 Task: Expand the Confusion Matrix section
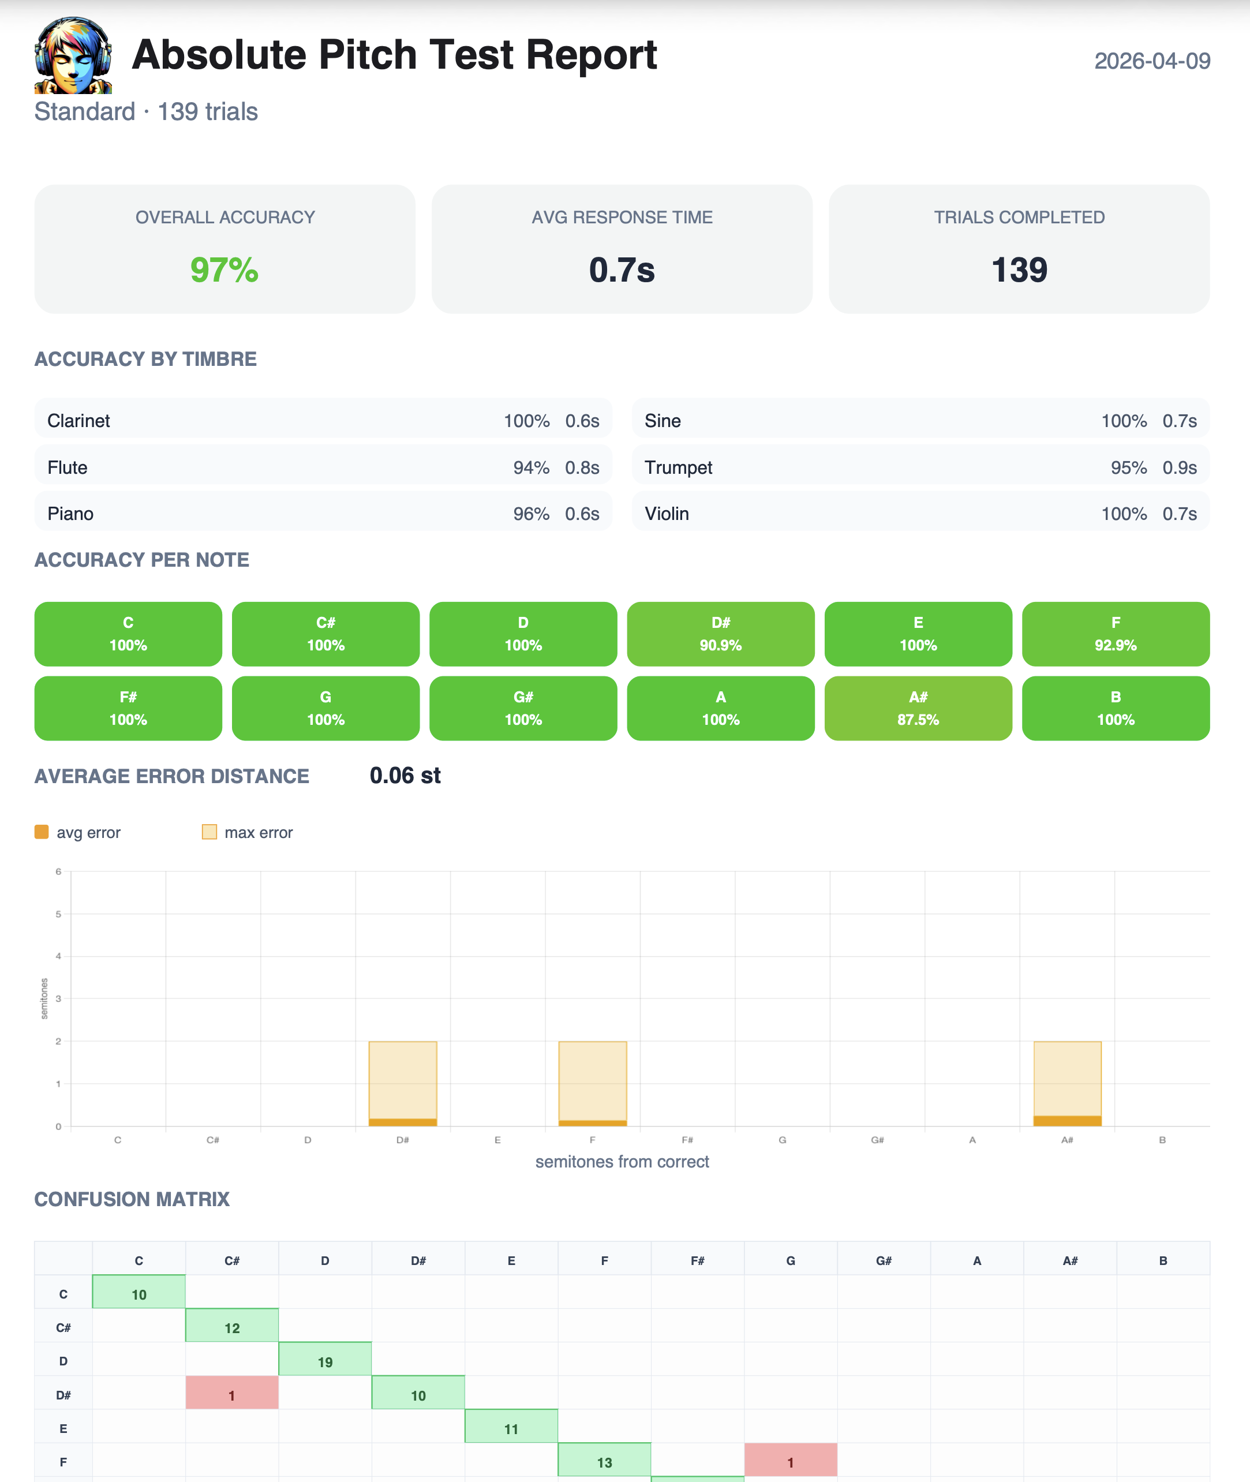pos(132,1199)
